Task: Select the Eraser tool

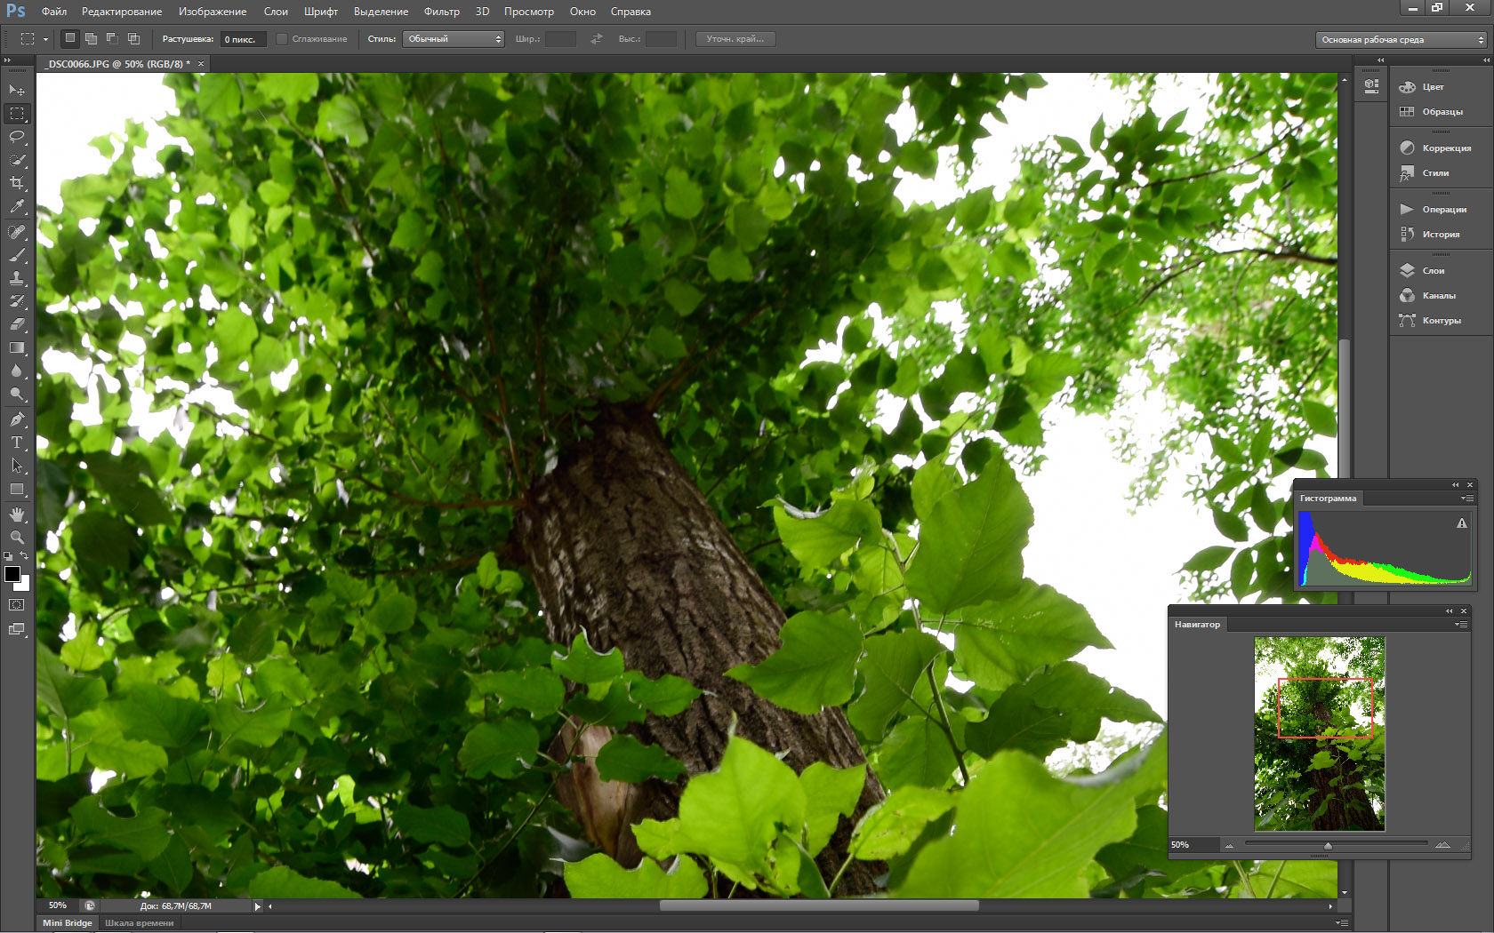Action: pyautogui.click(x=17, y=324)
